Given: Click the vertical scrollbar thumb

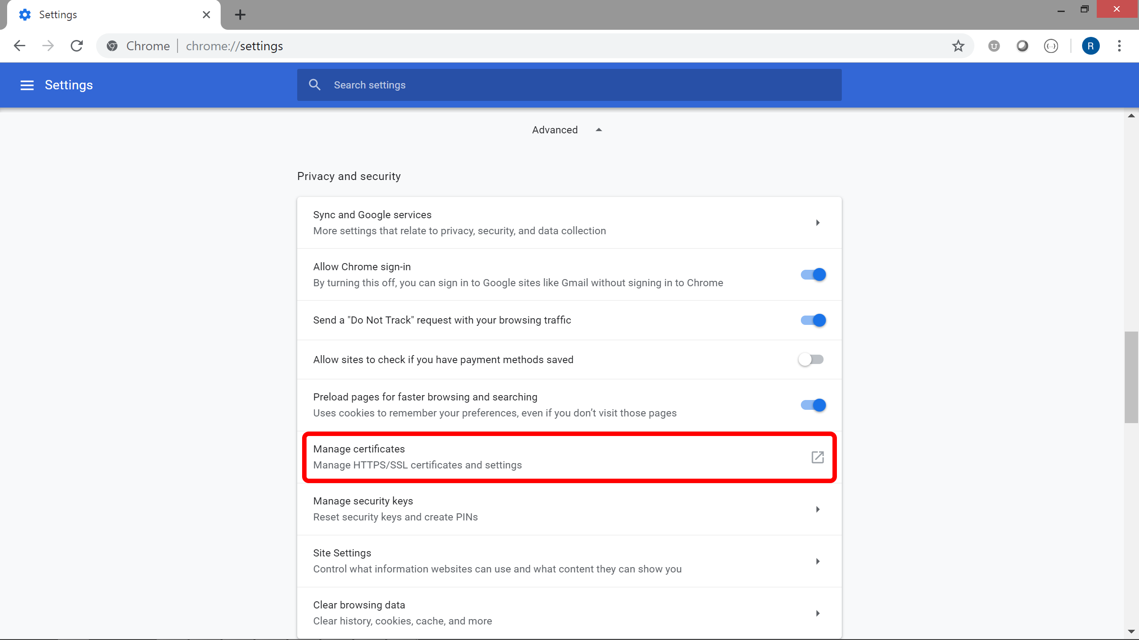Looking at the screenshot, I should [1131, 377].
